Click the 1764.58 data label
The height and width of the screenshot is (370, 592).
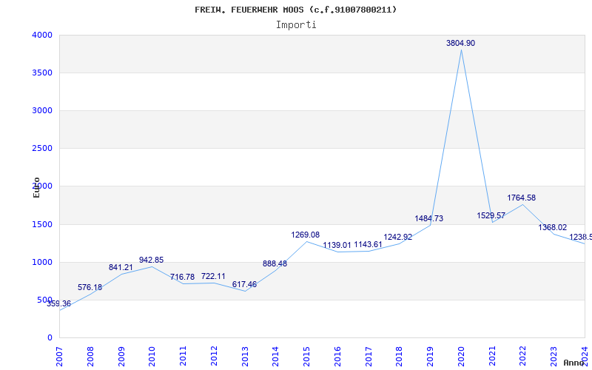click(522, 198)
